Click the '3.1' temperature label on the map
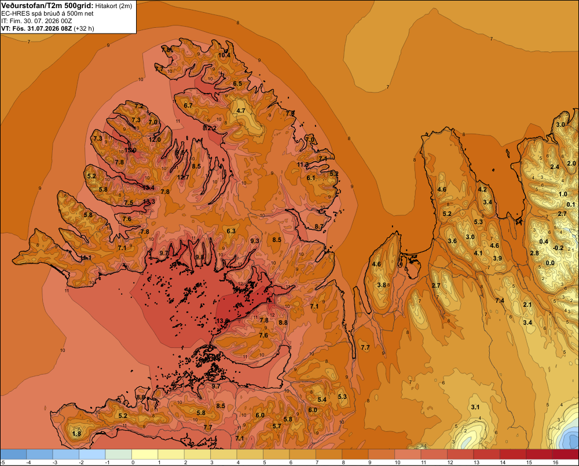 475,408
